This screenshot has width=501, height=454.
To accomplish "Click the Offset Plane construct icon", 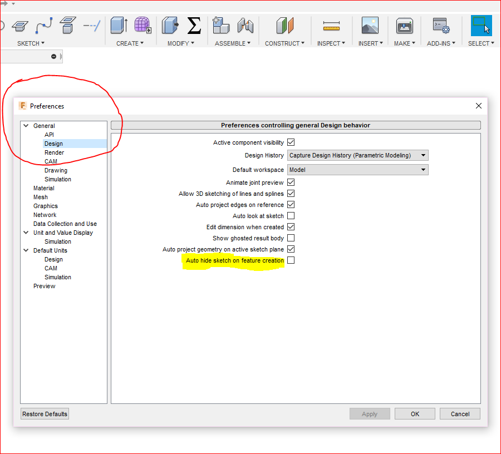I will (284, 26).
